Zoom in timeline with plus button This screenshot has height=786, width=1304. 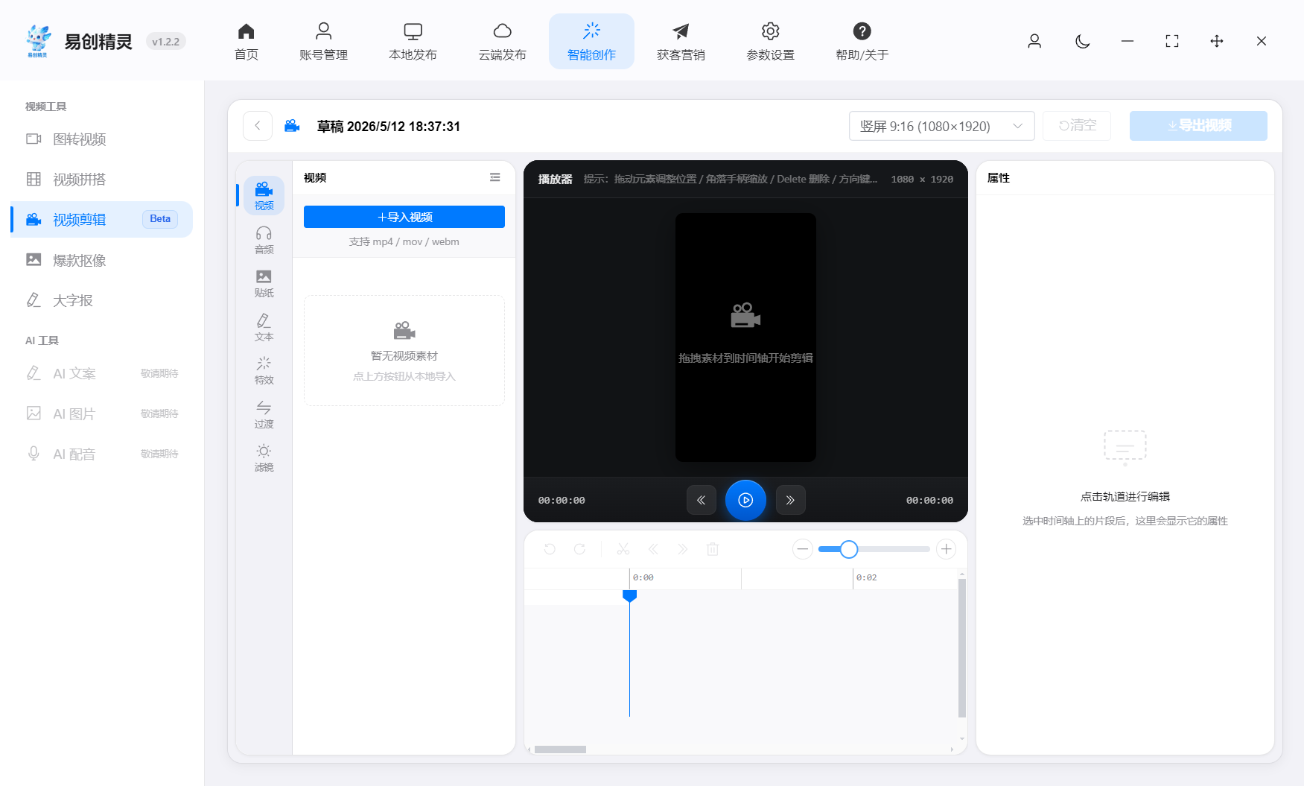tap(946, 549)
